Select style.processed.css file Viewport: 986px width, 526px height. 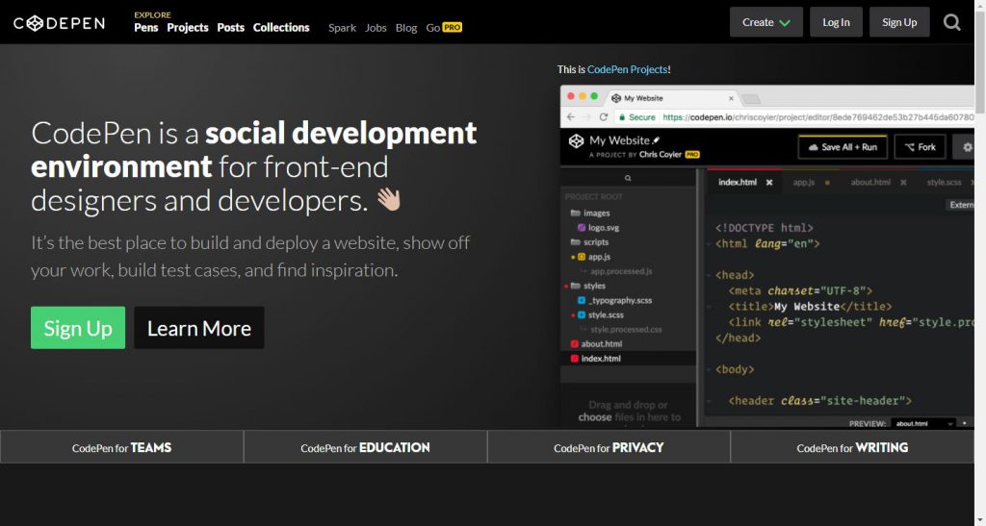[625, 329]
